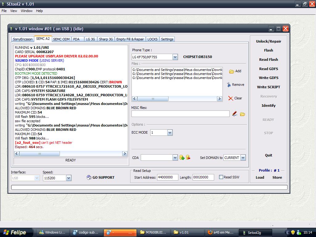
Task: Click the MISC files edit pencil icon
Action: tap(235, 114)
